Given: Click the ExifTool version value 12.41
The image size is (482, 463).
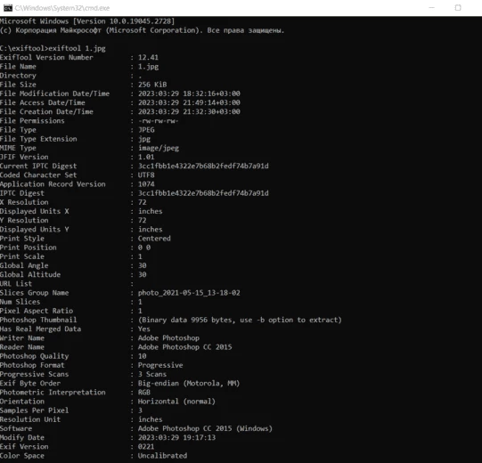Looking at the screenshot, I should point(148,58).
